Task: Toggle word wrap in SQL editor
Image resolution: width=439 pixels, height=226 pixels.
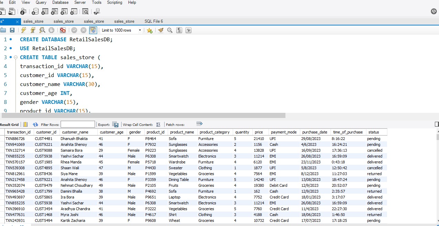Action: pos(188,30)
